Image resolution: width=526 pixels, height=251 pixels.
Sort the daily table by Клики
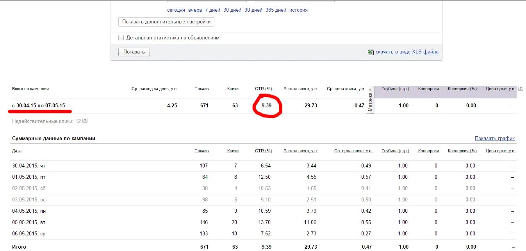[x=233, y=151]
